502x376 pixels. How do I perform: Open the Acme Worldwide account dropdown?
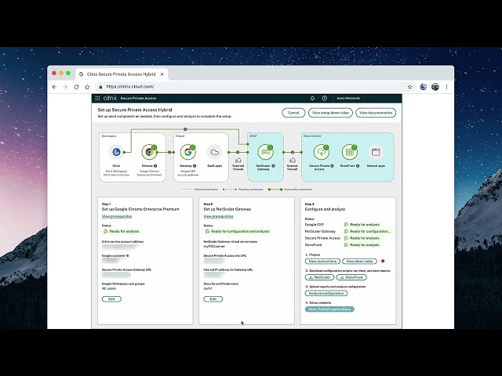pyautogui.click(x=348, y=98)
